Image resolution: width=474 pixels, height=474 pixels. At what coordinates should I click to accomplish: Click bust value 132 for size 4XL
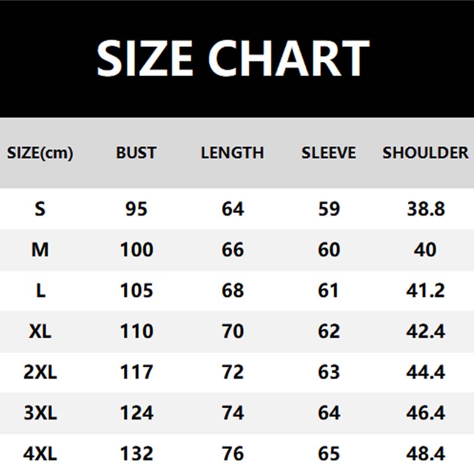pyautogui.click(x=136, y=454)
